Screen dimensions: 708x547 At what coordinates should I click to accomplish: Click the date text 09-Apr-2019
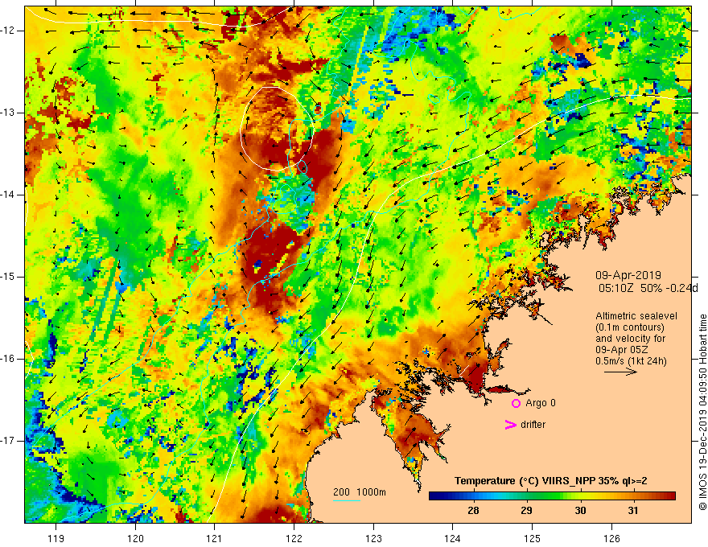click(628, 275)
